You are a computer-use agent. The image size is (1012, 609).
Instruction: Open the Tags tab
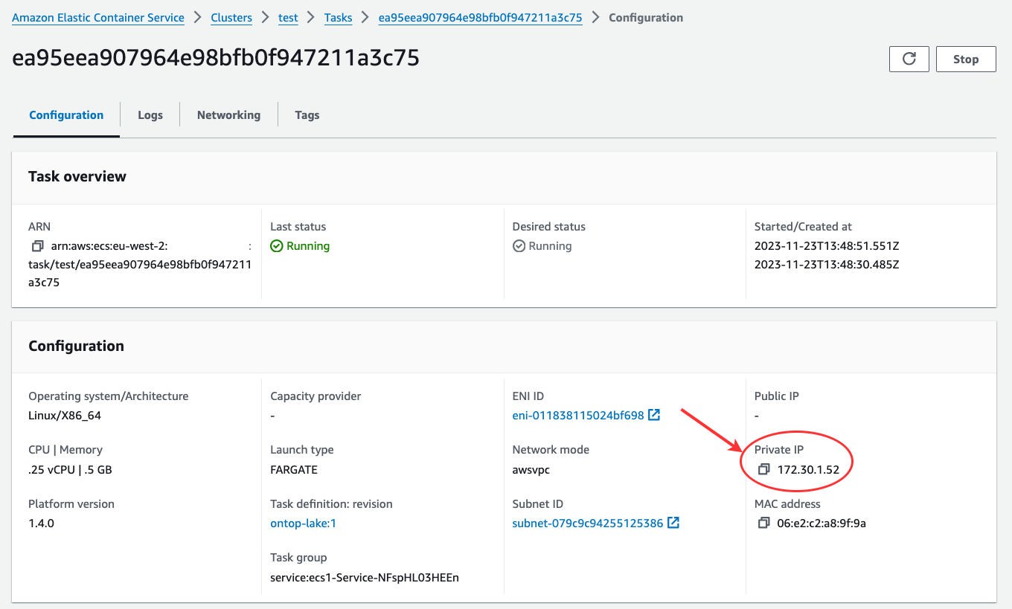[307, 115]
